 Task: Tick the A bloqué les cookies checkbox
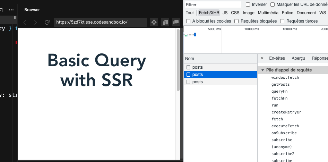(x=188, y=21)
